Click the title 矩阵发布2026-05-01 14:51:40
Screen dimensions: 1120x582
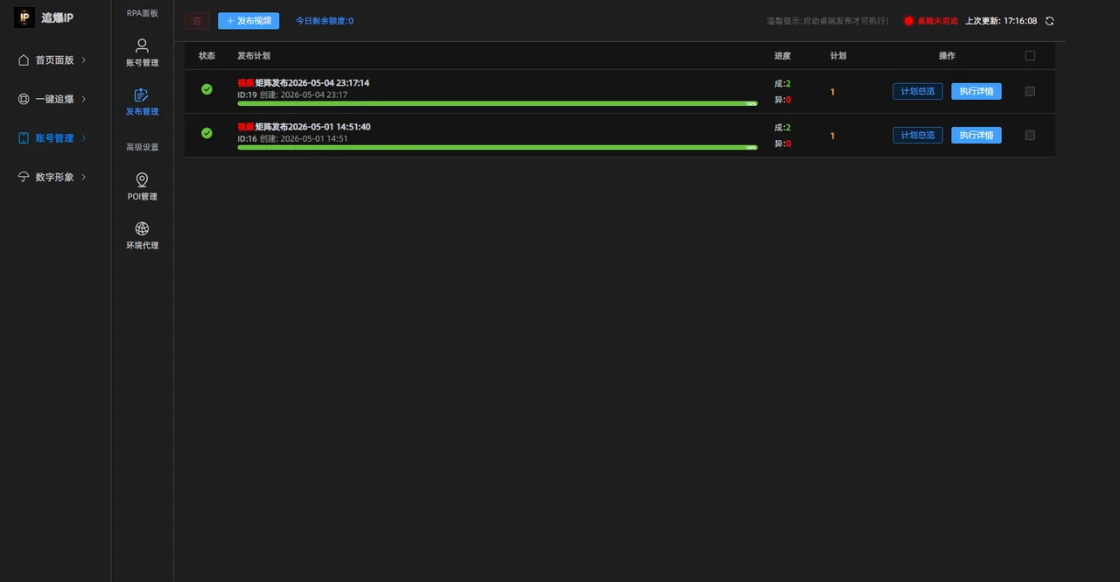coord(312,127)
